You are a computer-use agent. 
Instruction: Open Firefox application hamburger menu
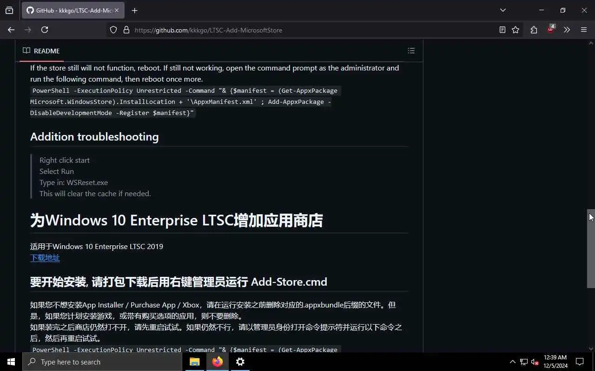[584, 30]
